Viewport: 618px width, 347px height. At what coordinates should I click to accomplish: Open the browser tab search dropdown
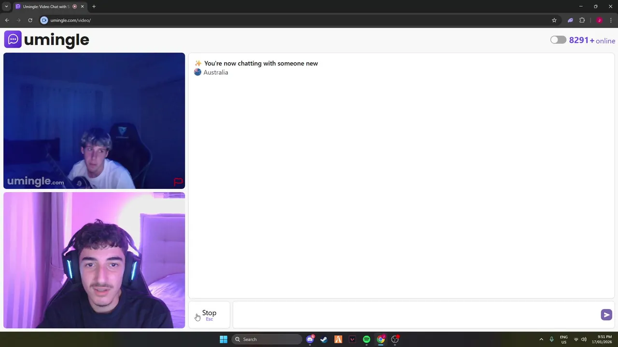click(x=6, y=6)
